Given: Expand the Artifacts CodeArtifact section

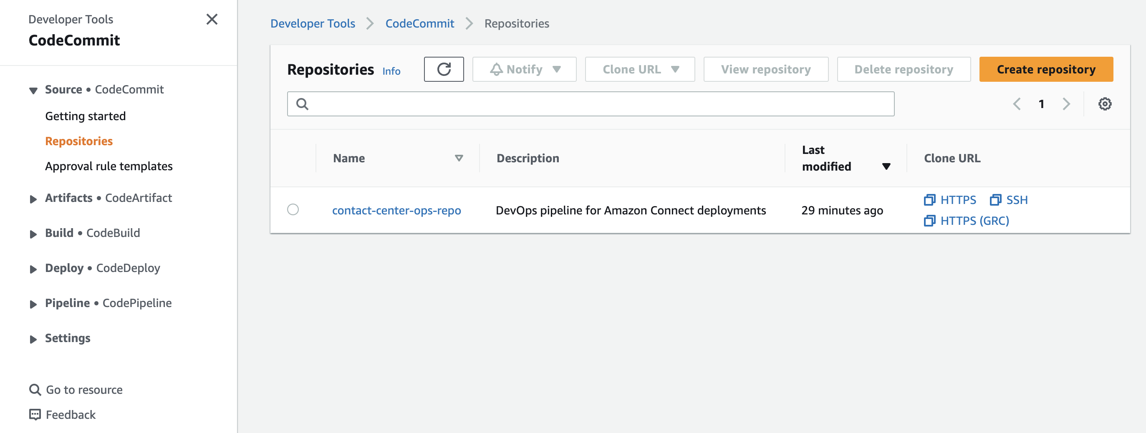Looking at the screenshot, I should point(33,199).
